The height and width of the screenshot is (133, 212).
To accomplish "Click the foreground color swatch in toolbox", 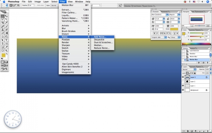I will (x=4, y=55).
